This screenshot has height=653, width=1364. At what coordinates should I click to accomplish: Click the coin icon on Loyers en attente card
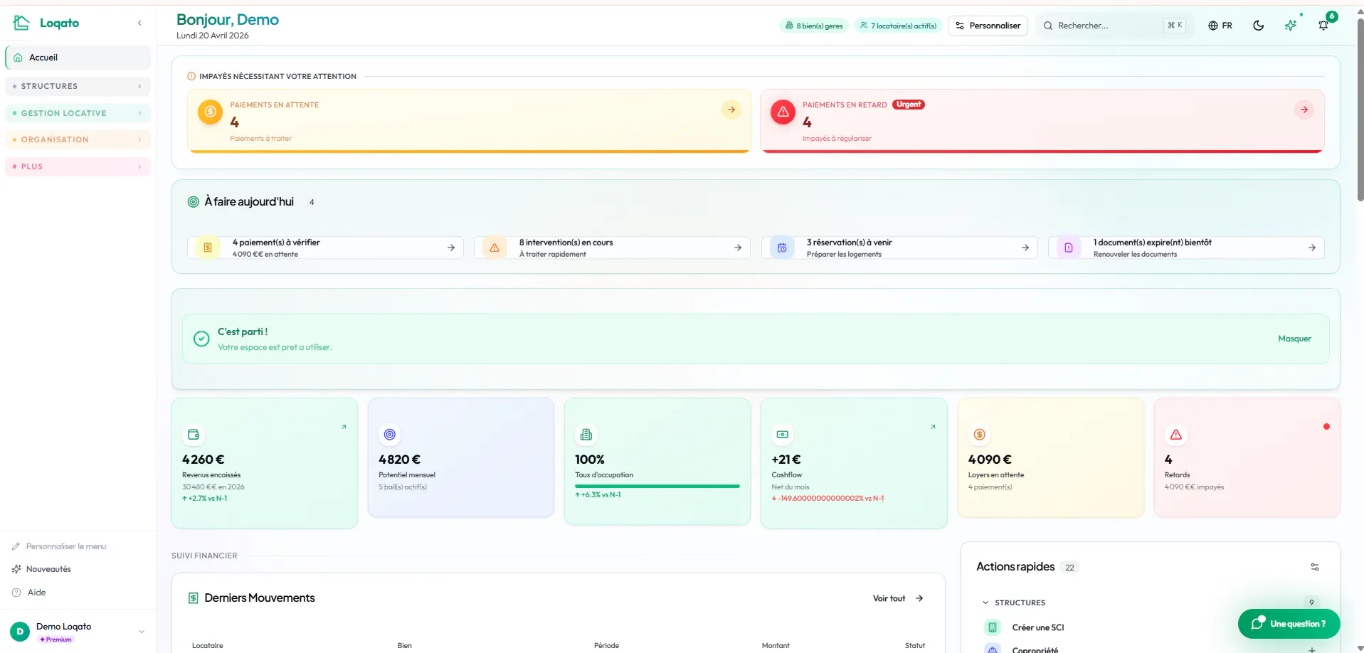coord(980,435)
